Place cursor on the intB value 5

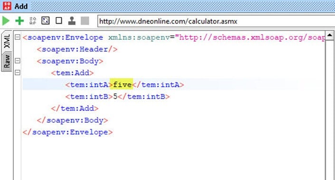[115, 97]
